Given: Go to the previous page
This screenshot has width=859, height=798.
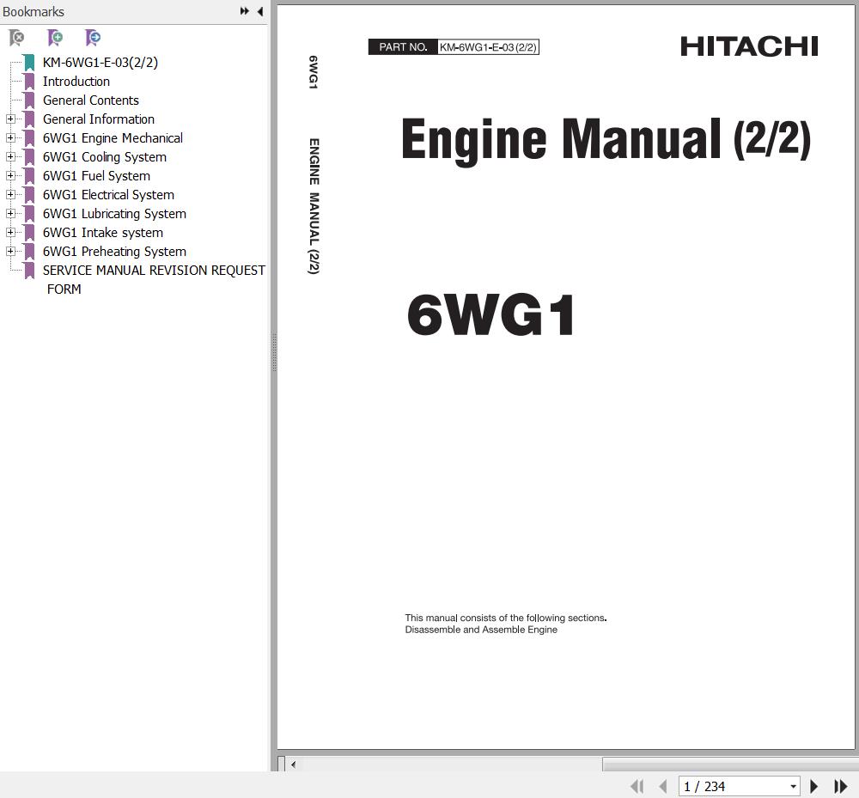Looking at the screenshot, I should [663, 787].
